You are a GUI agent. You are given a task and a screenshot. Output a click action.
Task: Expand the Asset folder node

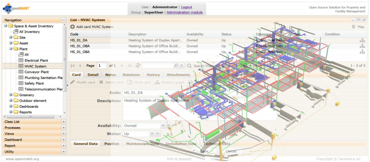coord(11,43)
